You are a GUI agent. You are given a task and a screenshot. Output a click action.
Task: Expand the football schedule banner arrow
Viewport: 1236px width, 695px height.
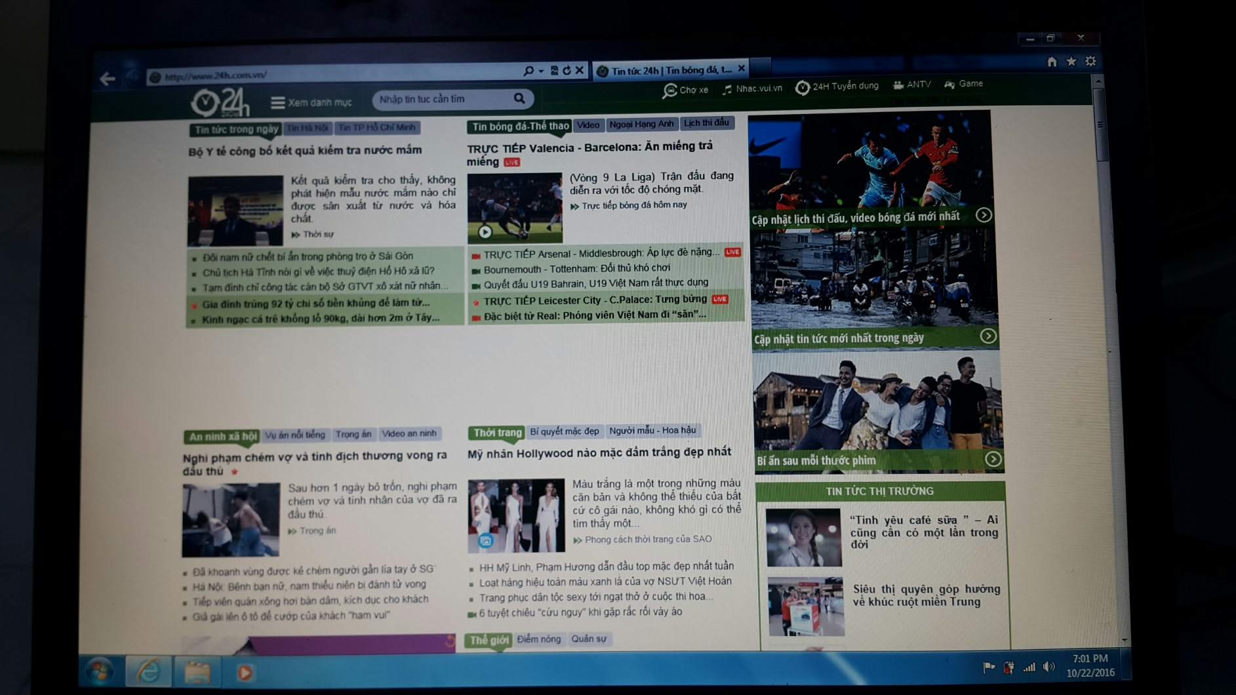point(984,215)
